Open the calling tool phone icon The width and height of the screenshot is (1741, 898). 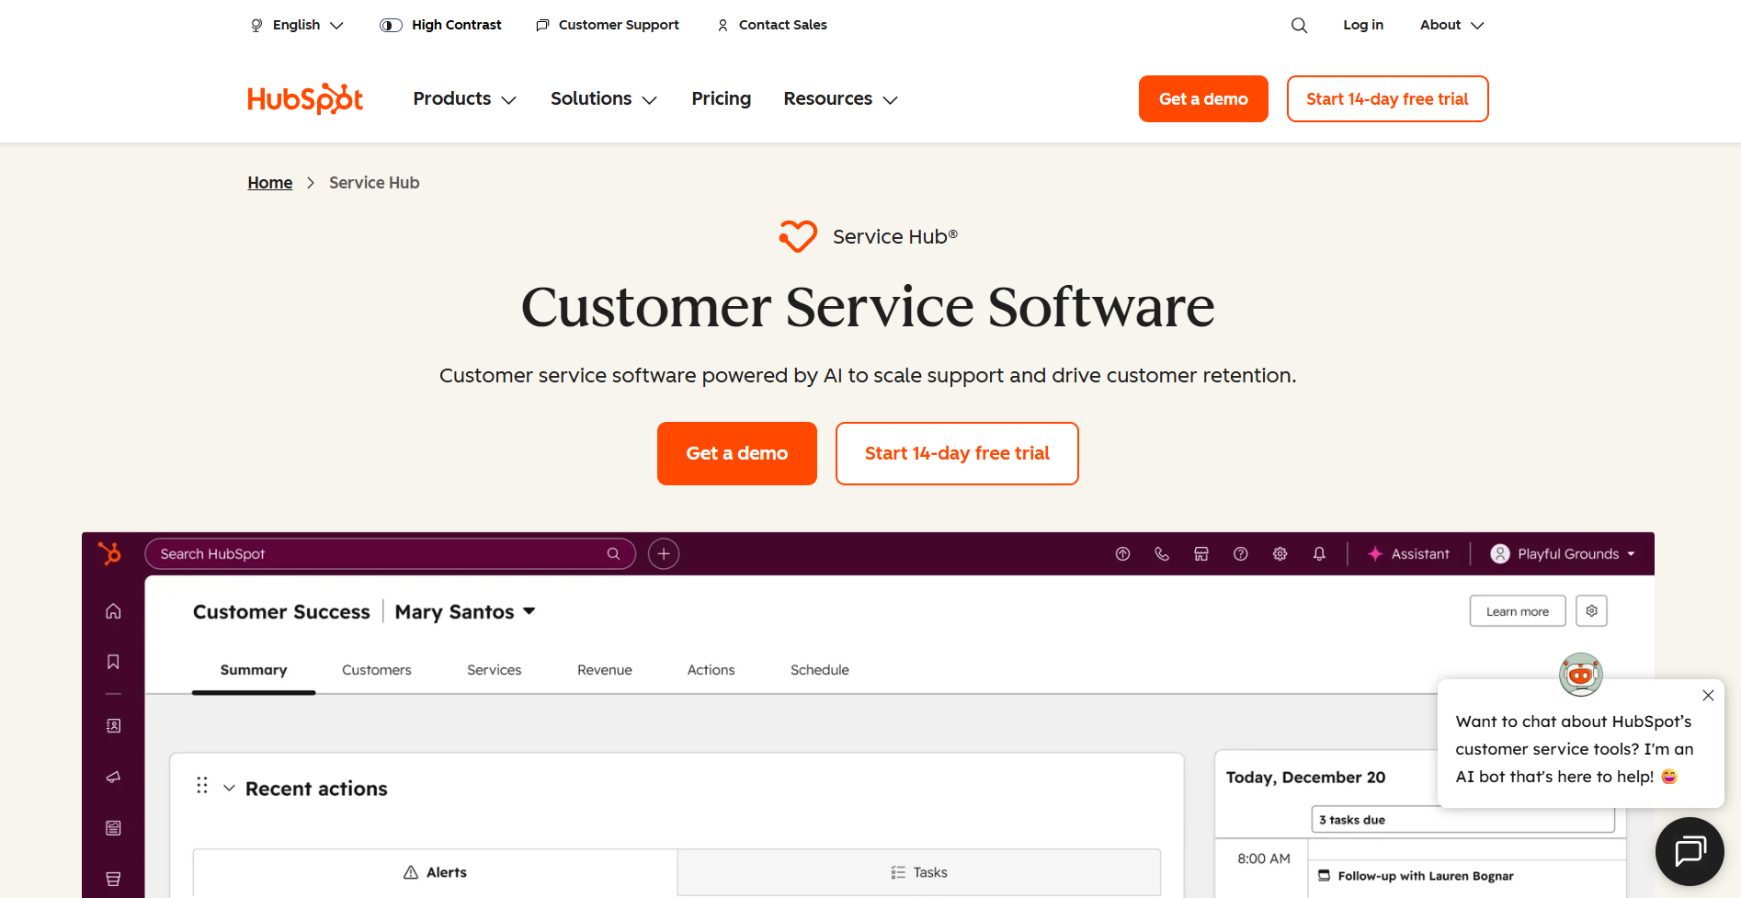click(1162, 553)
